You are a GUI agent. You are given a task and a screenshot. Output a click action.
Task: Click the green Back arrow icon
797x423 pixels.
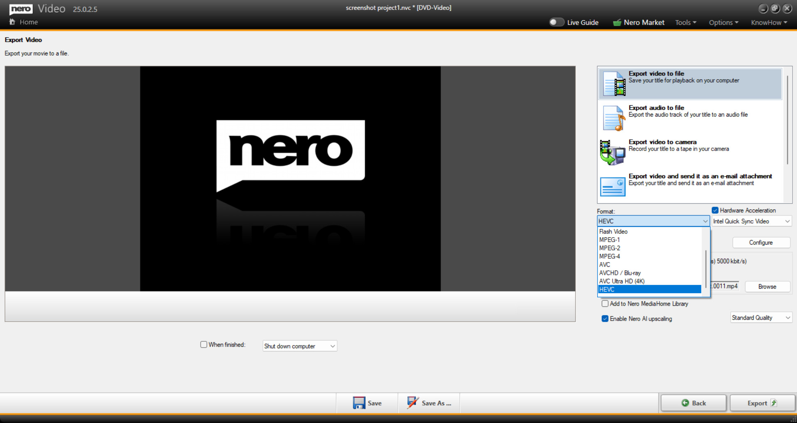coord(685,403)
